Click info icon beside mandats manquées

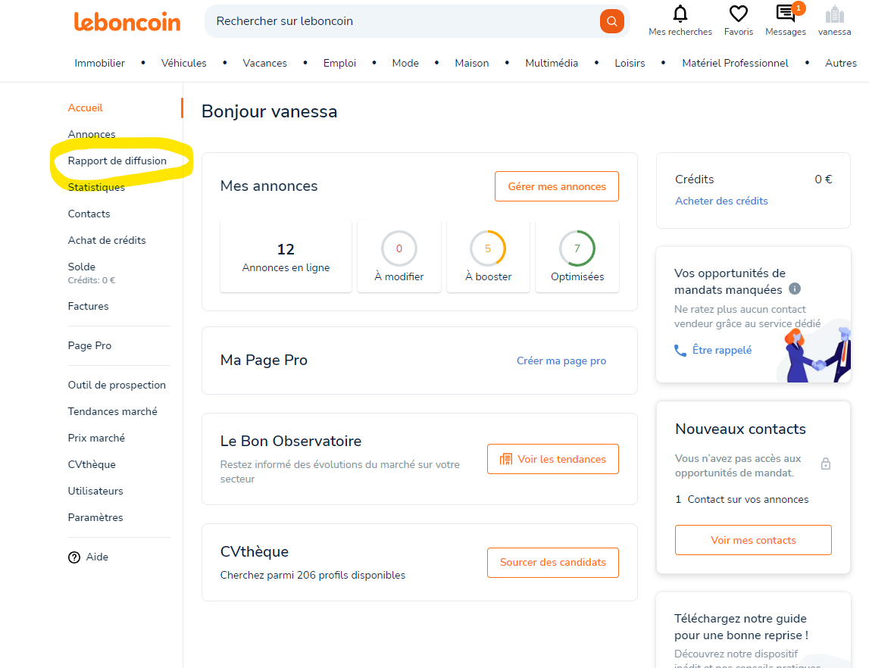pyautogui.click(x=794, y=289)
